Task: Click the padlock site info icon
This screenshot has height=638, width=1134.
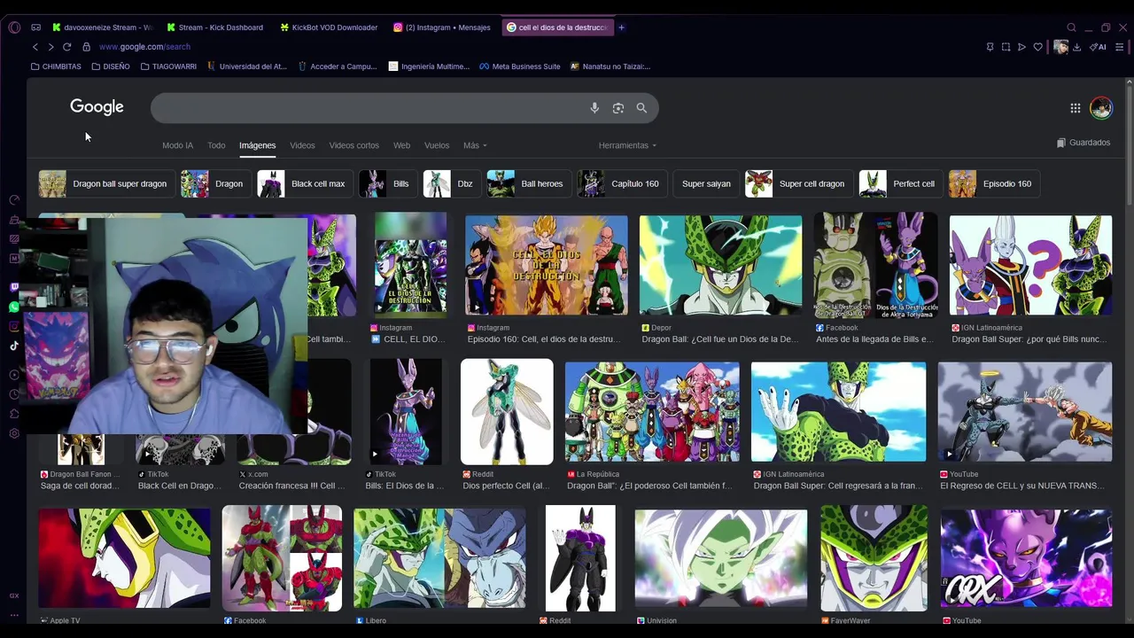Action: [86, 47]
